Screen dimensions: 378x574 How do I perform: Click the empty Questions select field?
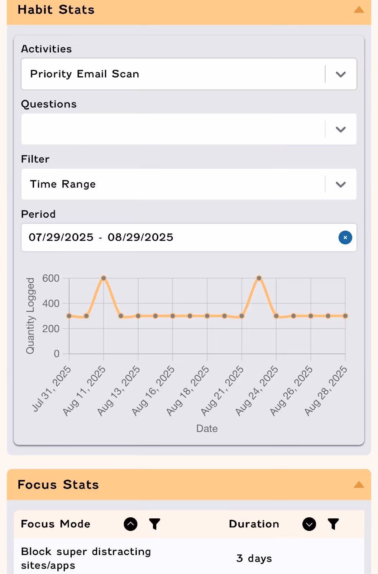coord(189,129)
